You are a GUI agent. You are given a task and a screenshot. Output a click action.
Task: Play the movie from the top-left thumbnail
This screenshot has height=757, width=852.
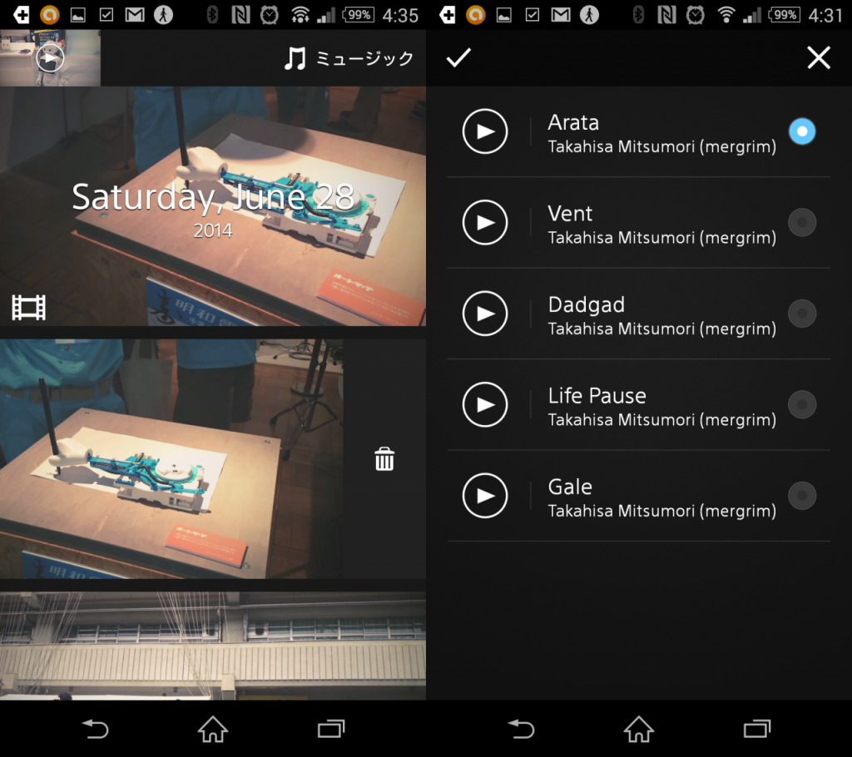coord(50,58)
